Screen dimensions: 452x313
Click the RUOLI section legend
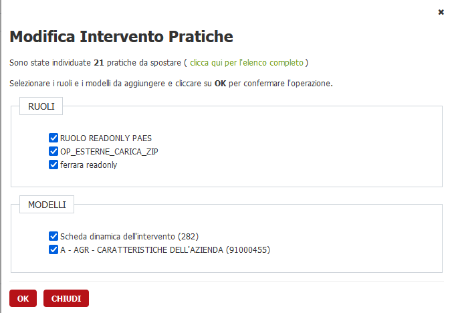(41, 106)
